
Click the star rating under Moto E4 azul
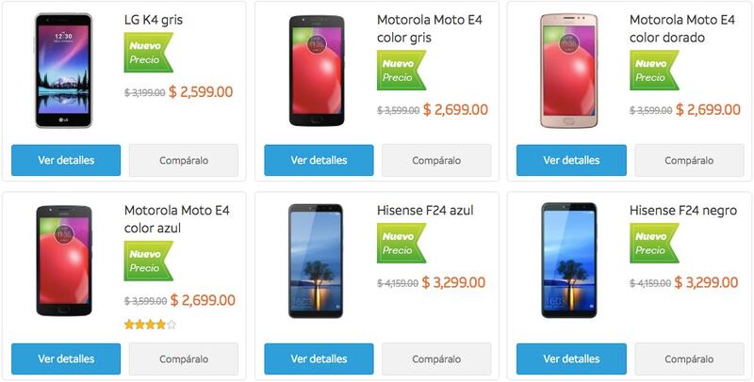tap(150, 325)
